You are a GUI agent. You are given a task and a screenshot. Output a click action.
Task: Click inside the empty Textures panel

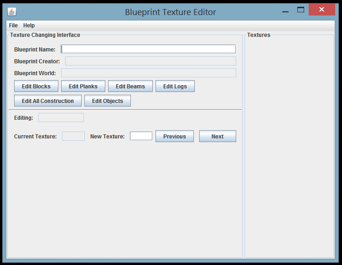click(x=289, y=146)
